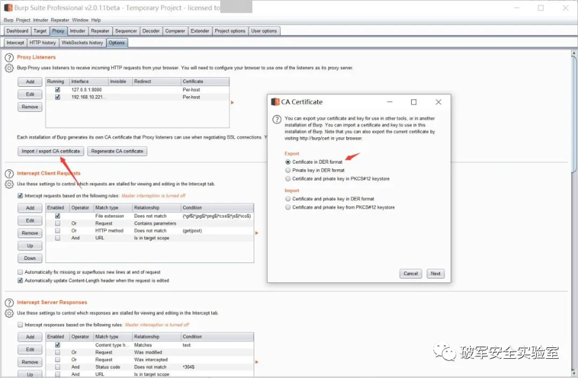Viewport: 578px width, 378px height.
Task: Expand arrow beside client intercept rules table
Action: (x=256, y=233)
